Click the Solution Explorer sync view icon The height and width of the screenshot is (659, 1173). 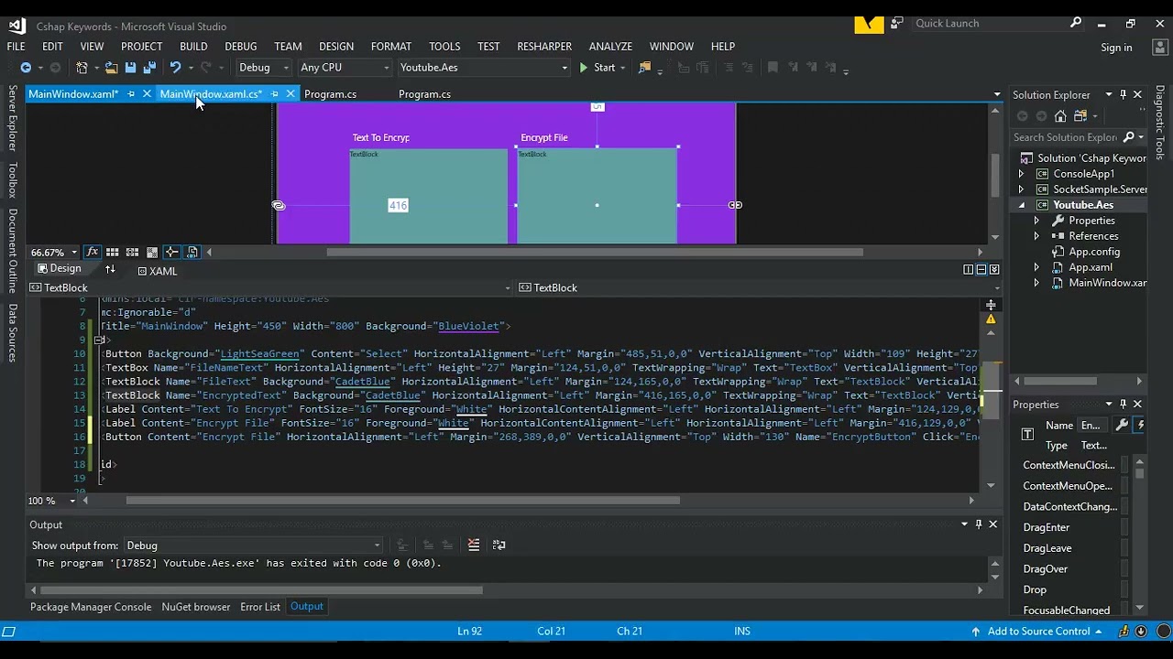pos(1080,116)
